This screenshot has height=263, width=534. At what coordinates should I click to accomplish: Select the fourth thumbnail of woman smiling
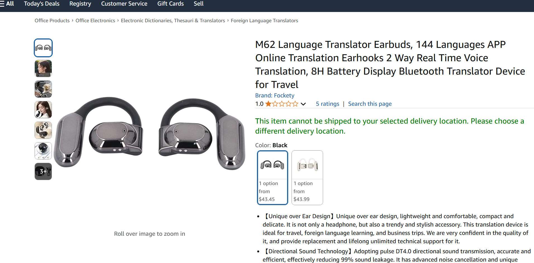click(43, 110)
